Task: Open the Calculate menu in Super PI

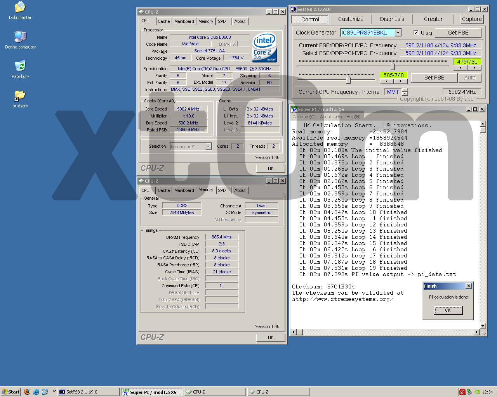Action: pyautogui.click(x=304, y=117)
